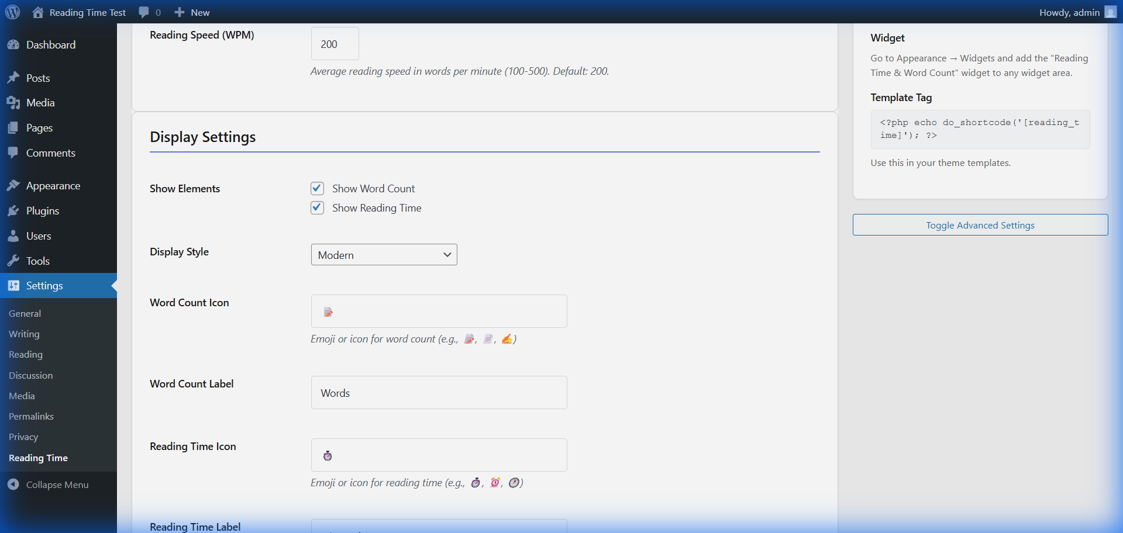Click the Users person icon
Viewport: 1123px width, 533px height.
(13, 236)
